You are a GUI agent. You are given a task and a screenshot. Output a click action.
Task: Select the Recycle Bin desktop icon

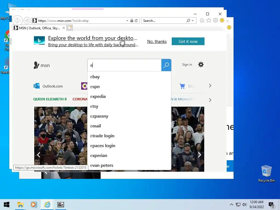pos(266,174)
